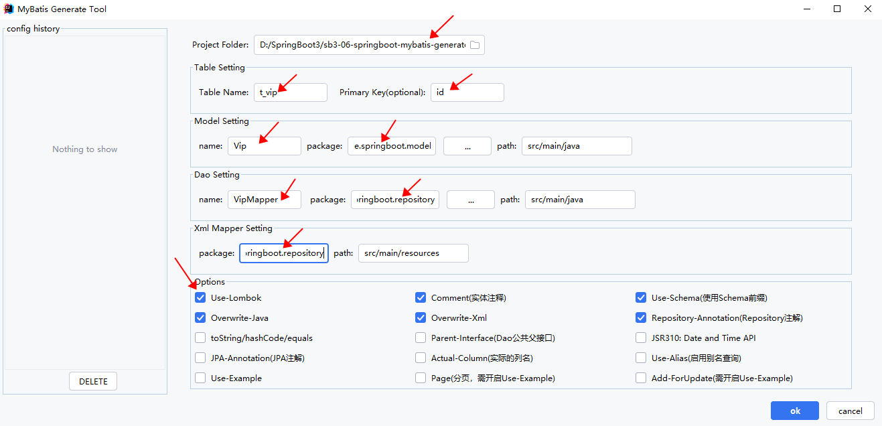Click the Model name field
The height and width of the screenshot is (426, 882).
coord(265,146)
